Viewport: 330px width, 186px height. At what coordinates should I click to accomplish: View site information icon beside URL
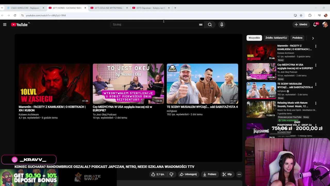pos(22,15)
